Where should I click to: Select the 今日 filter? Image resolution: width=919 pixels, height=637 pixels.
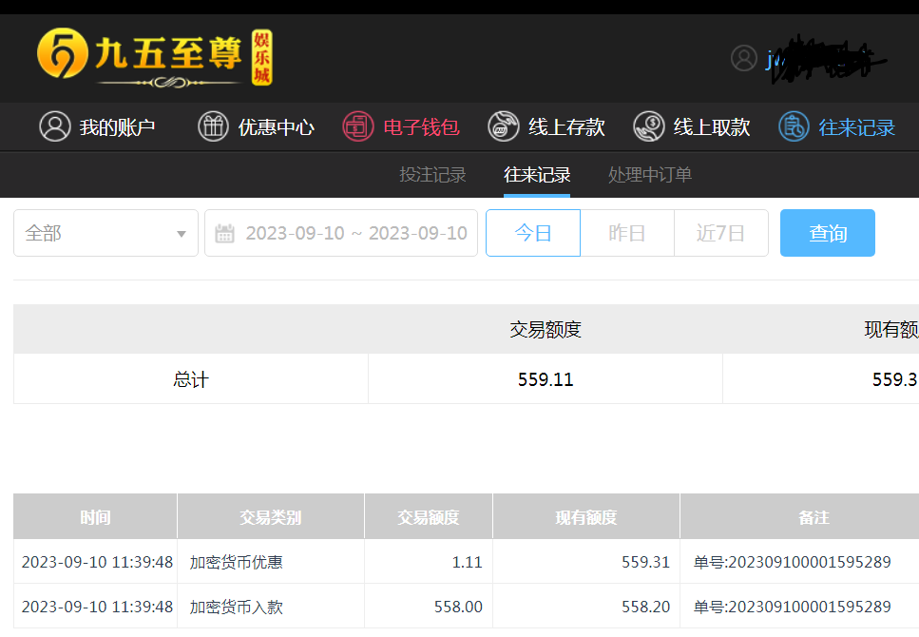533,233
